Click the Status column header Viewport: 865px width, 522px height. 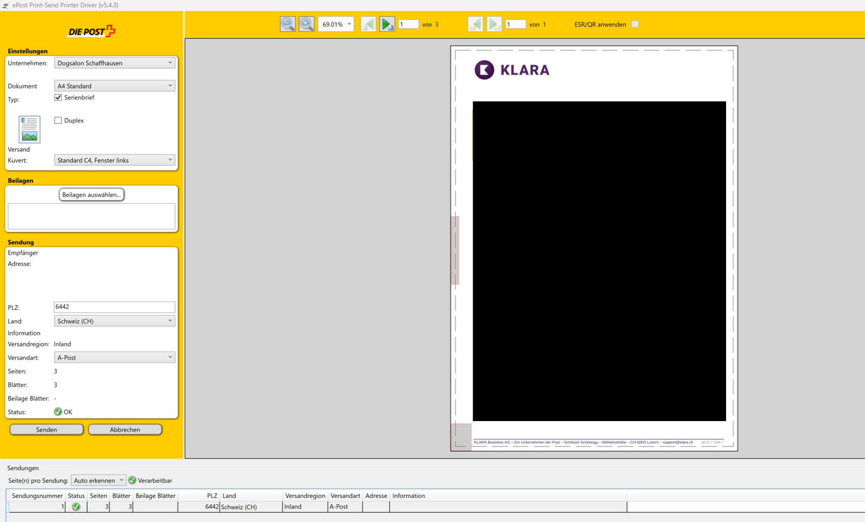tap(76, 496)
